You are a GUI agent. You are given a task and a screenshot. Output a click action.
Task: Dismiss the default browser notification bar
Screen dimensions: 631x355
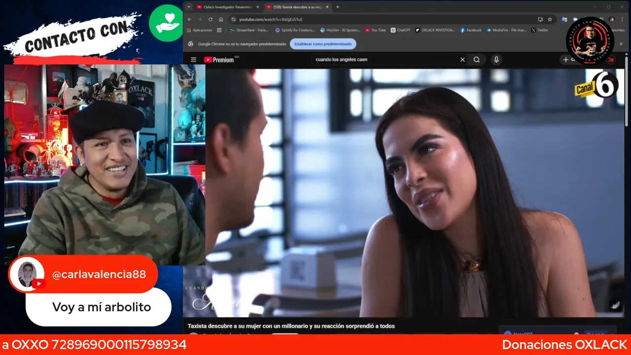tap(621, 44)
